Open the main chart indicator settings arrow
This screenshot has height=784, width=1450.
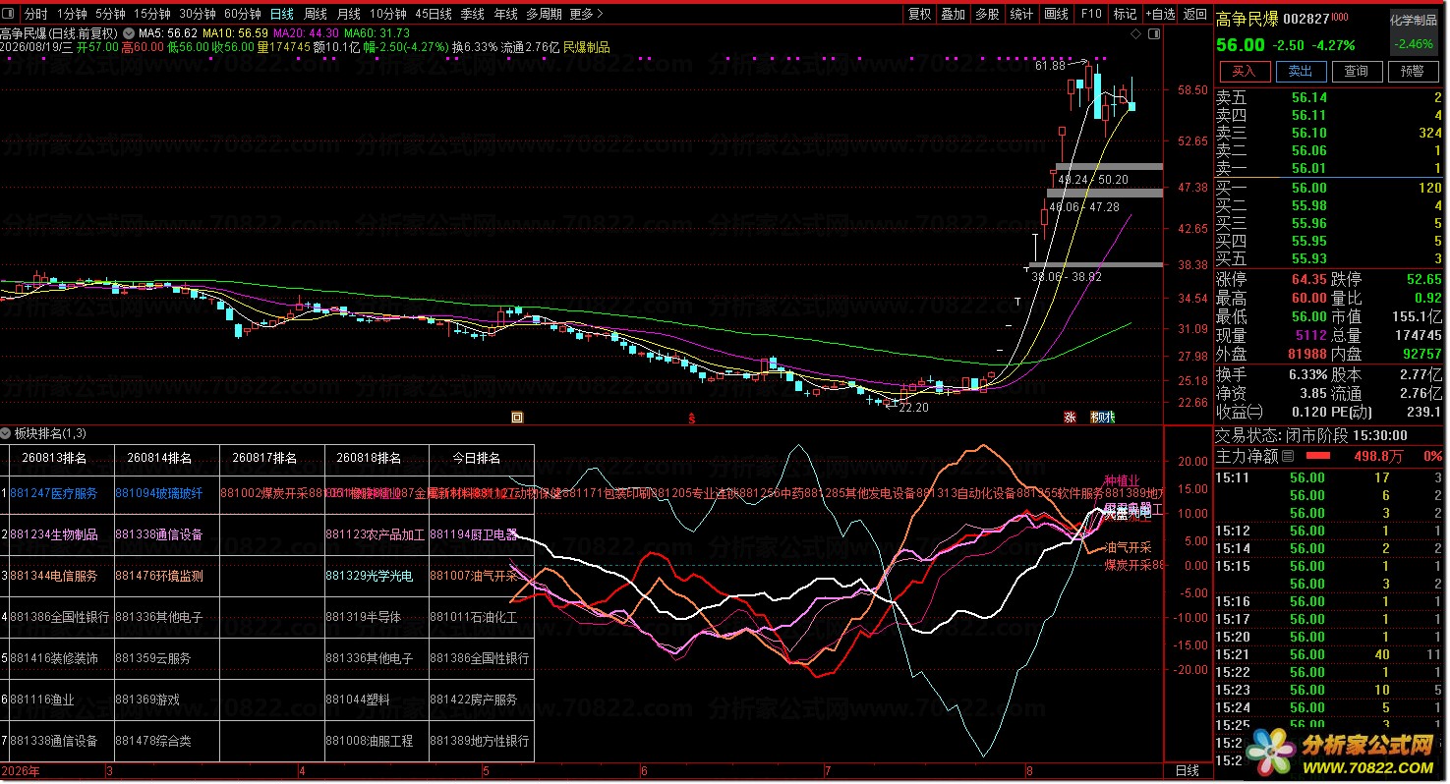click(x=130, y=32)
